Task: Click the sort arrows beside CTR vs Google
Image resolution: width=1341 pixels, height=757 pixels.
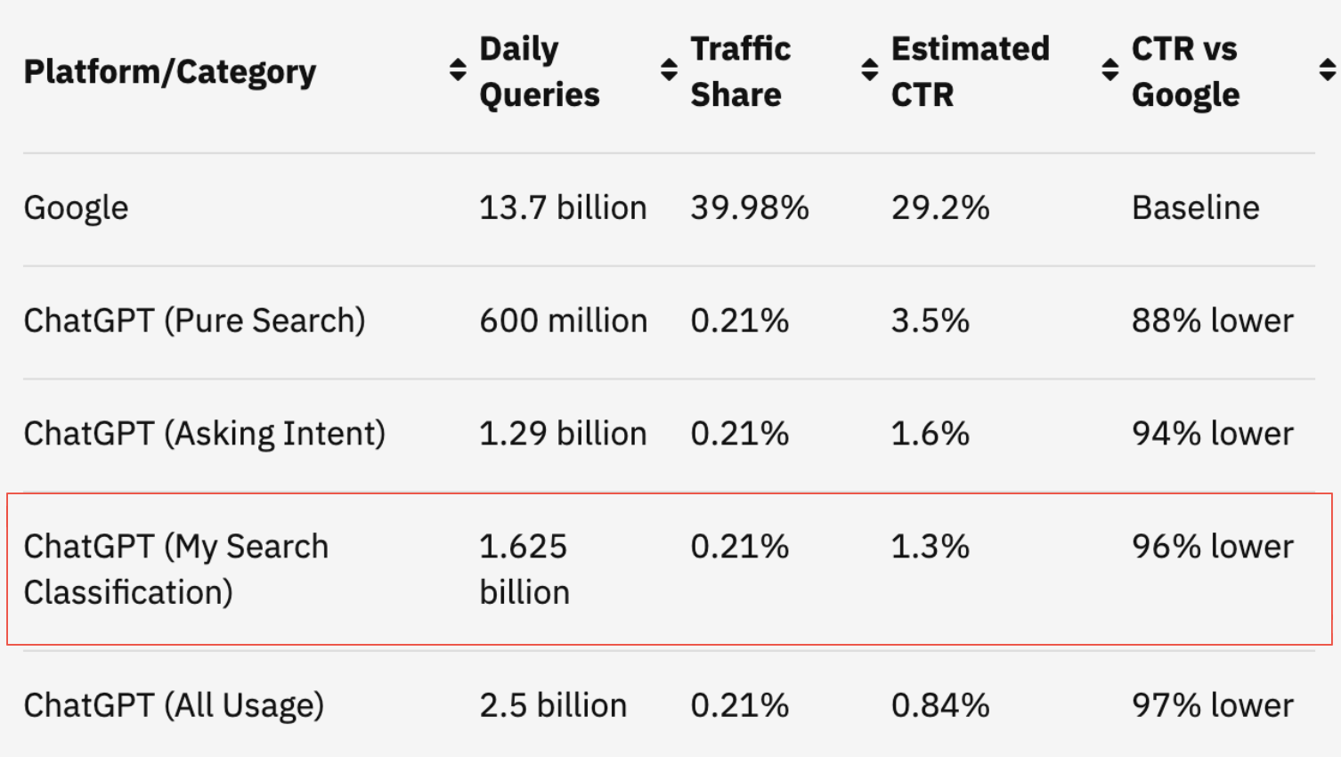Action: tap(1327, 70)
